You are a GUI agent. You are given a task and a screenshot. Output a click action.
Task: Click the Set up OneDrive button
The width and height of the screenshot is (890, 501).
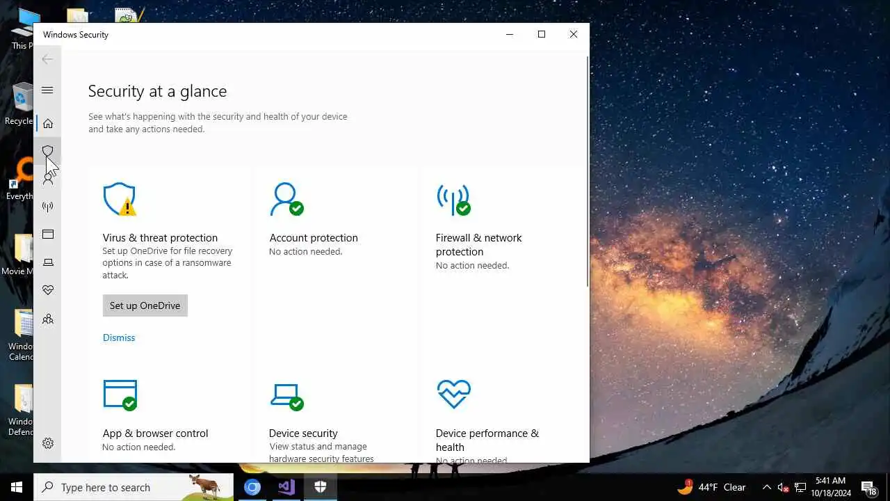145,305
